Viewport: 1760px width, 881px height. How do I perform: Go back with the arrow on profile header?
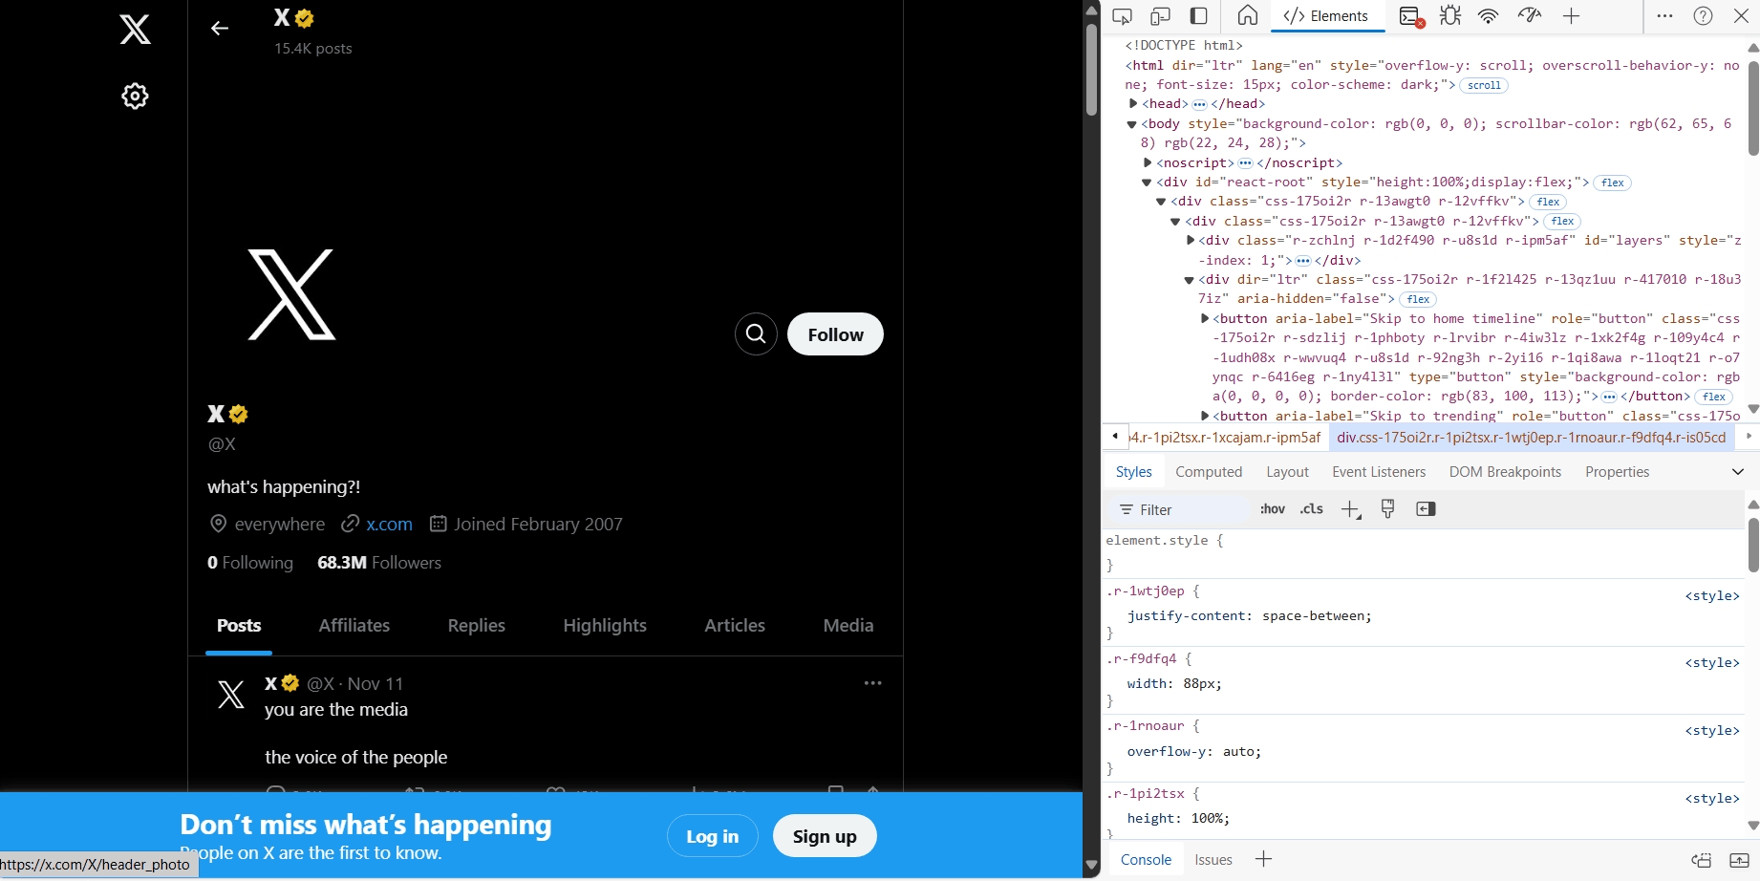point(220,29)
